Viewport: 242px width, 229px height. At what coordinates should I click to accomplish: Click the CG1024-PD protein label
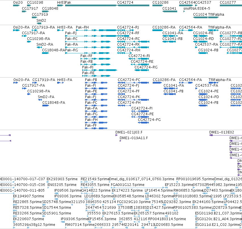[x=209, y=97]
